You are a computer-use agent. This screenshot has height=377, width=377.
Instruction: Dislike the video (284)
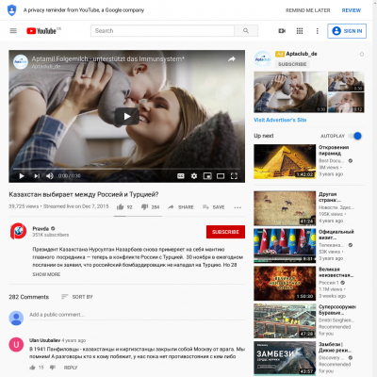tap(151, 207)
